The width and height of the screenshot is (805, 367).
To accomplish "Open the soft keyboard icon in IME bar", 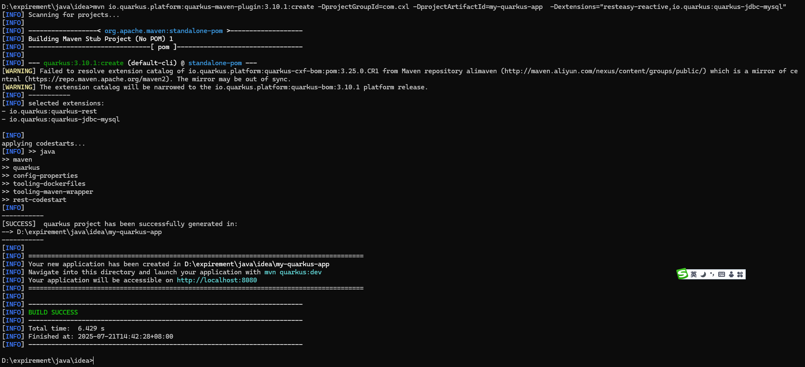I will coord(722,274).
